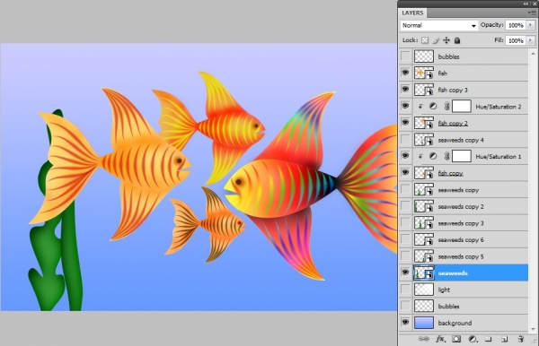Hide the background layer
This screenshot has width=539, height=346.
[406, 323]
